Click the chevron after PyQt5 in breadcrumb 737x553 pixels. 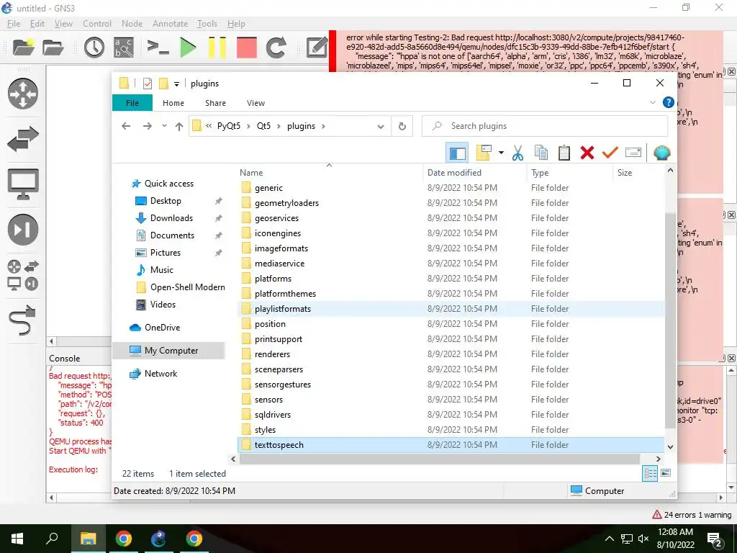pyautogui.click(x=248, y=126)
